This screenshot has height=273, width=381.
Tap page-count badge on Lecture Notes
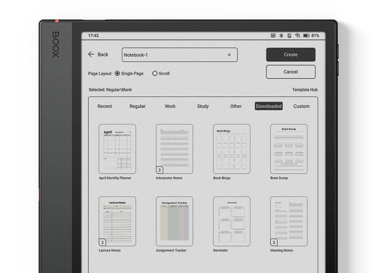pos(102,242)
